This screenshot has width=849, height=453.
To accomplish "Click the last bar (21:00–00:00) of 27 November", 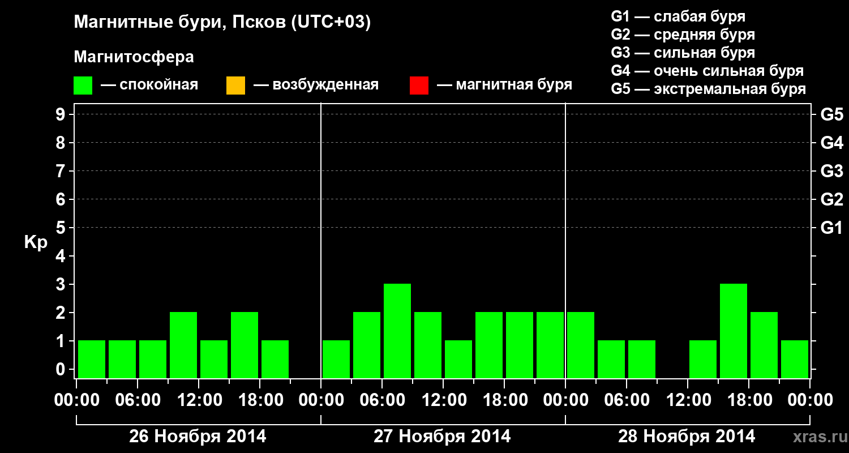I will pos(550,345).
